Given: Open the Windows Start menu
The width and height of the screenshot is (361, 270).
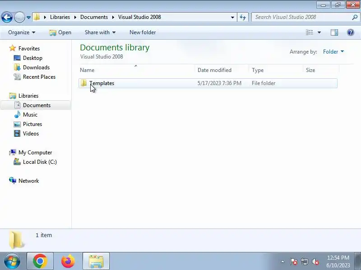Looking at the screenshot, I should point(12,261).
